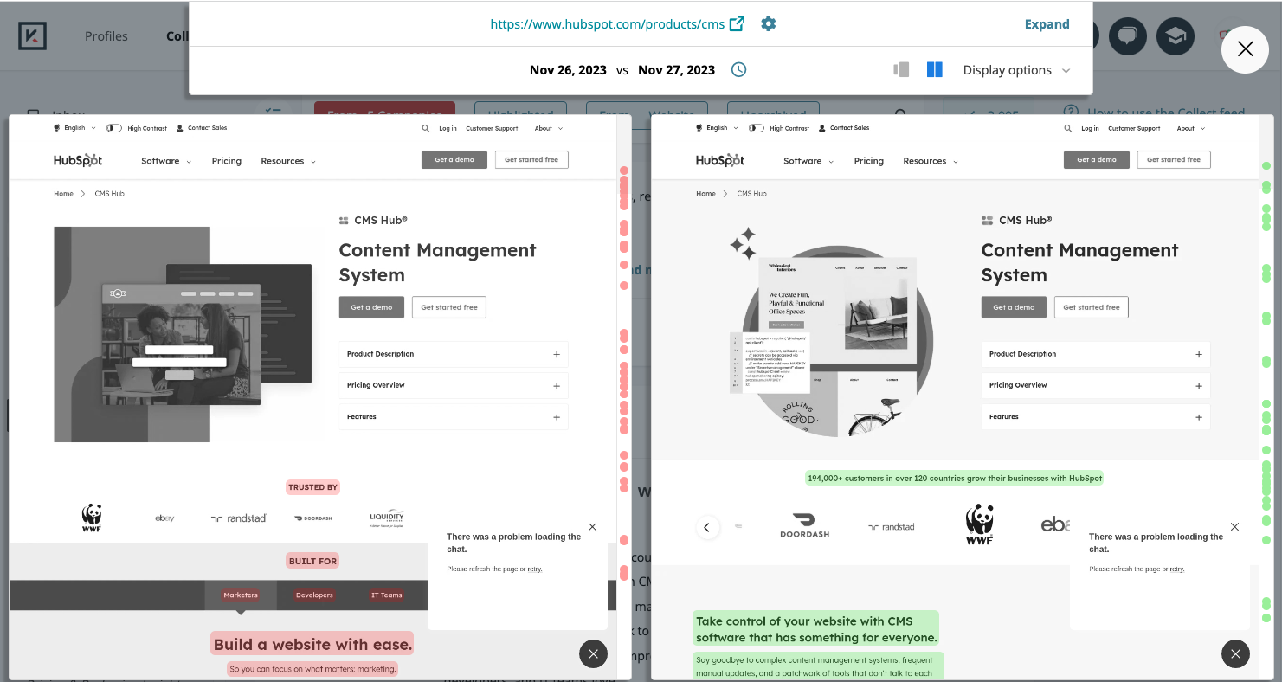Expand Product Description in left snapshot

(556, 354)
